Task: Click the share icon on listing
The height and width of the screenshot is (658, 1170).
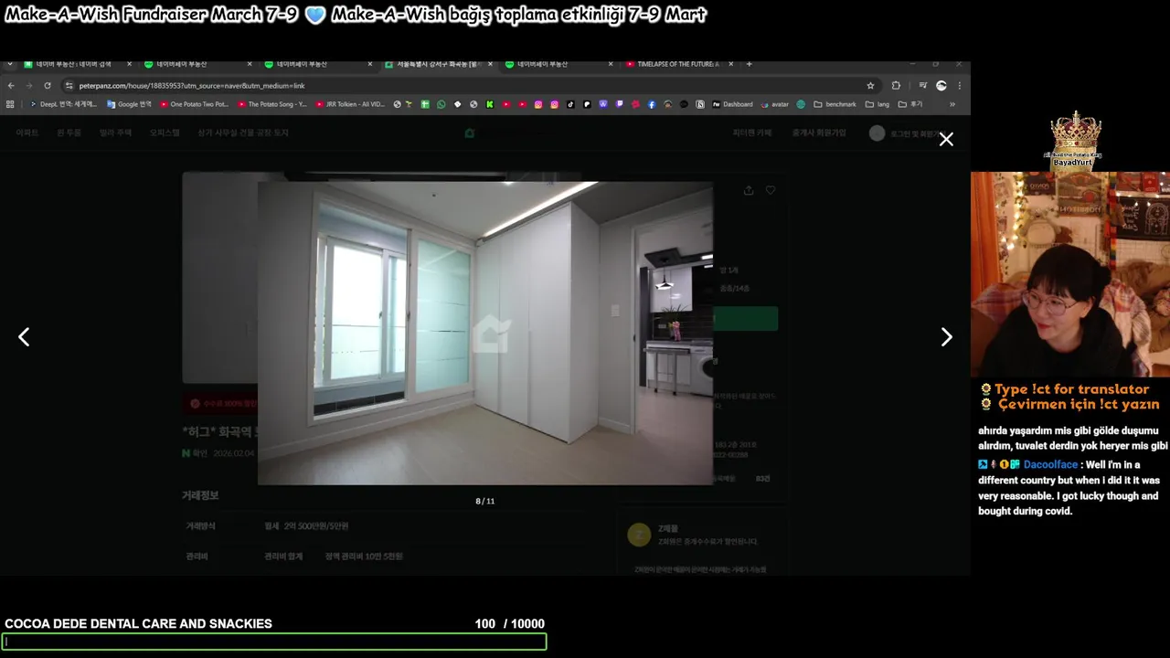Action: 749,190
